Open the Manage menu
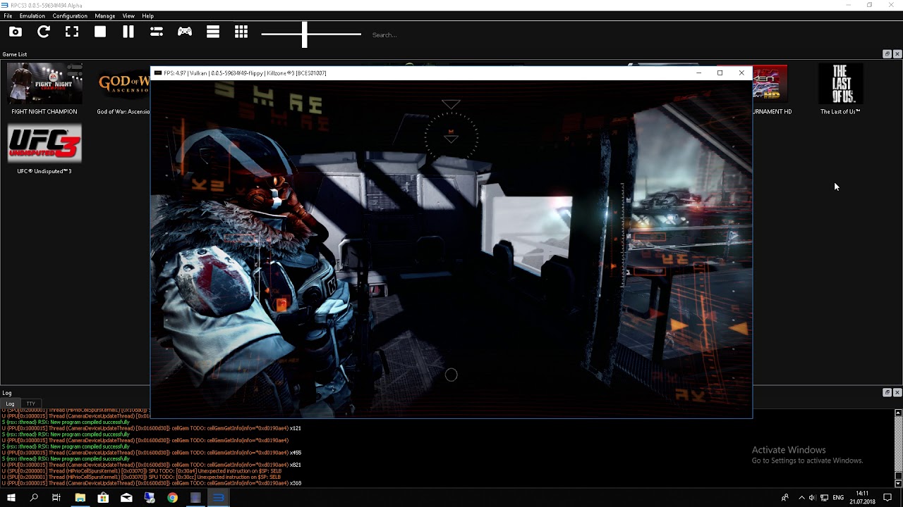Screen dimensions: 903x507 pyautogui.click(x=105, y=15)
